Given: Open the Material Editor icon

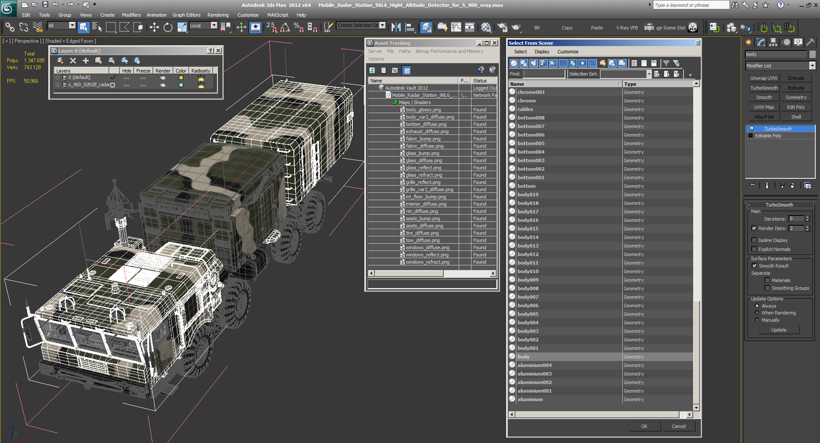Looking at the screenshot, I should coord(486,27).
